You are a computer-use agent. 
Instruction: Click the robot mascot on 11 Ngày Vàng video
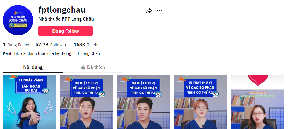(45, 91)
